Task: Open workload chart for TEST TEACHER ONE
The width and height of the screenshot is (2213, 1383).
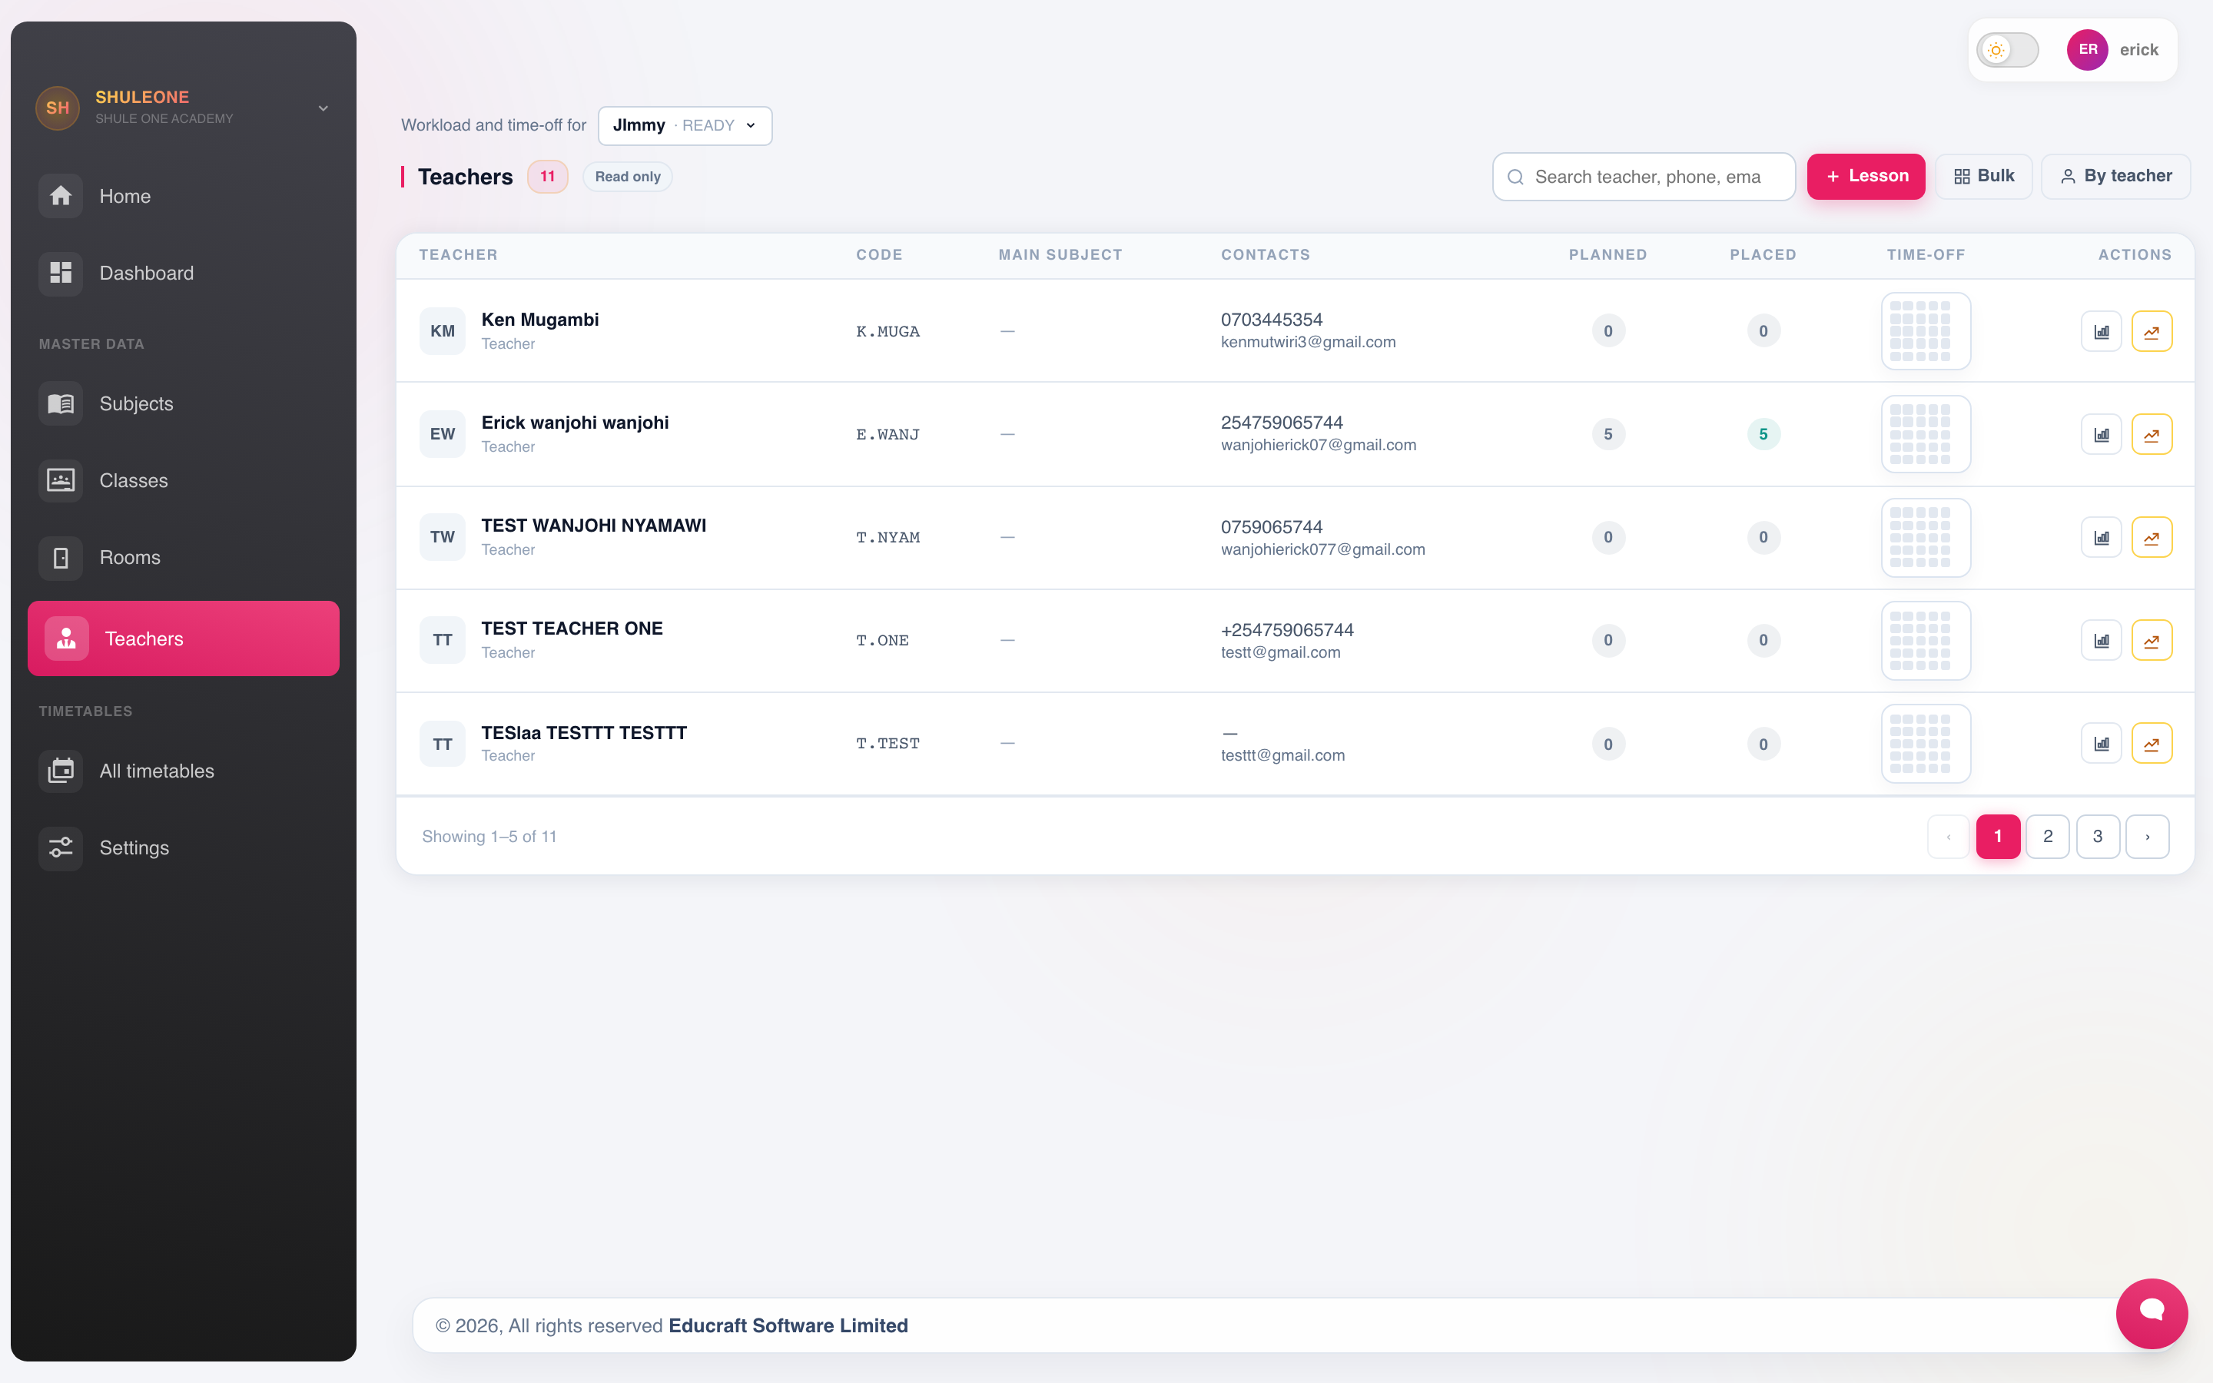Action: coord(2102,640)
